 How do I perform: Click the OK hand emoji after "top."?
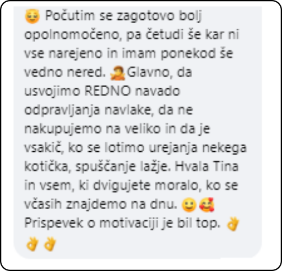pos(233,224)
